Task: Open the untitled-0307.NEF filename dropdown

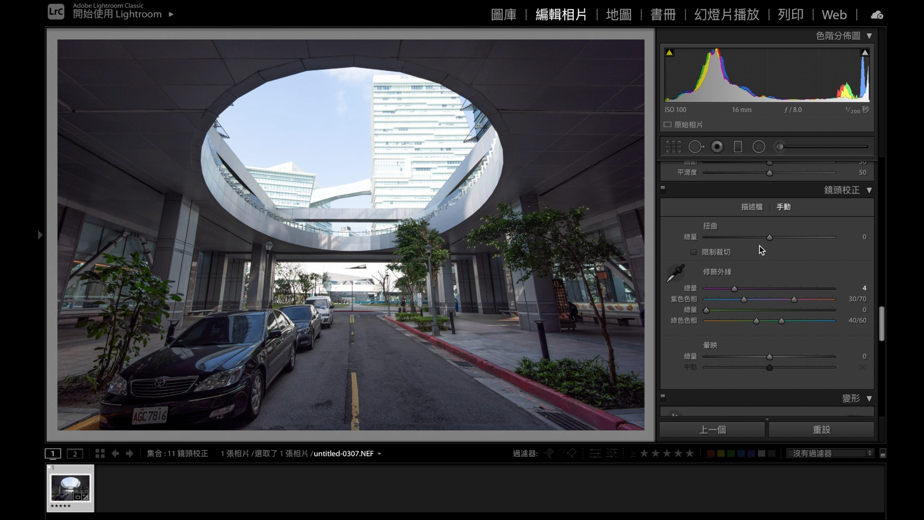Action: click(x=347, y=454)
